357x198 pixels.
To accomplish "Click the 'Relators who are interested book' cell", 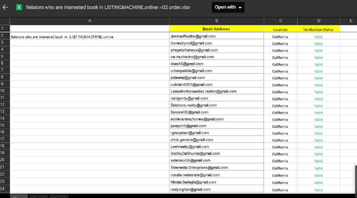I will [89, 36].
